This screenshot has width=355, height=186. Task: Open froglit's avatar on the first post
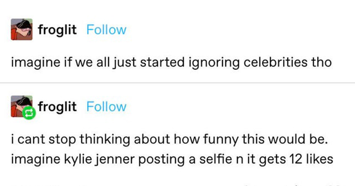22,29
